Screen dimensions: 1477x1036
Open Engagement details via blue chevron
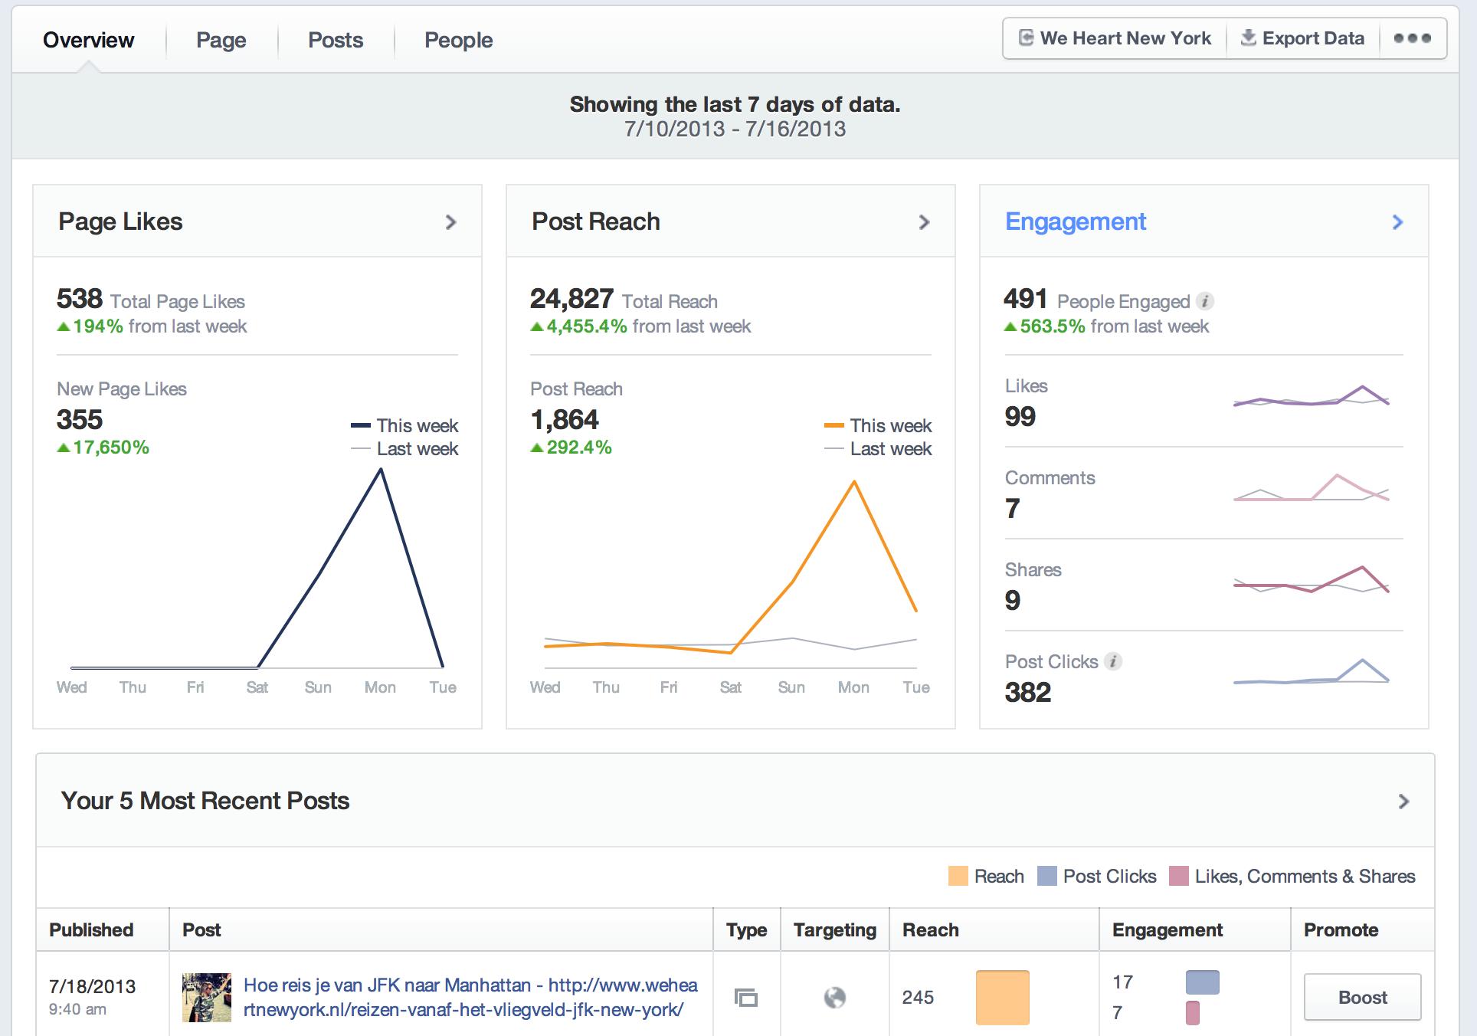1397,222
